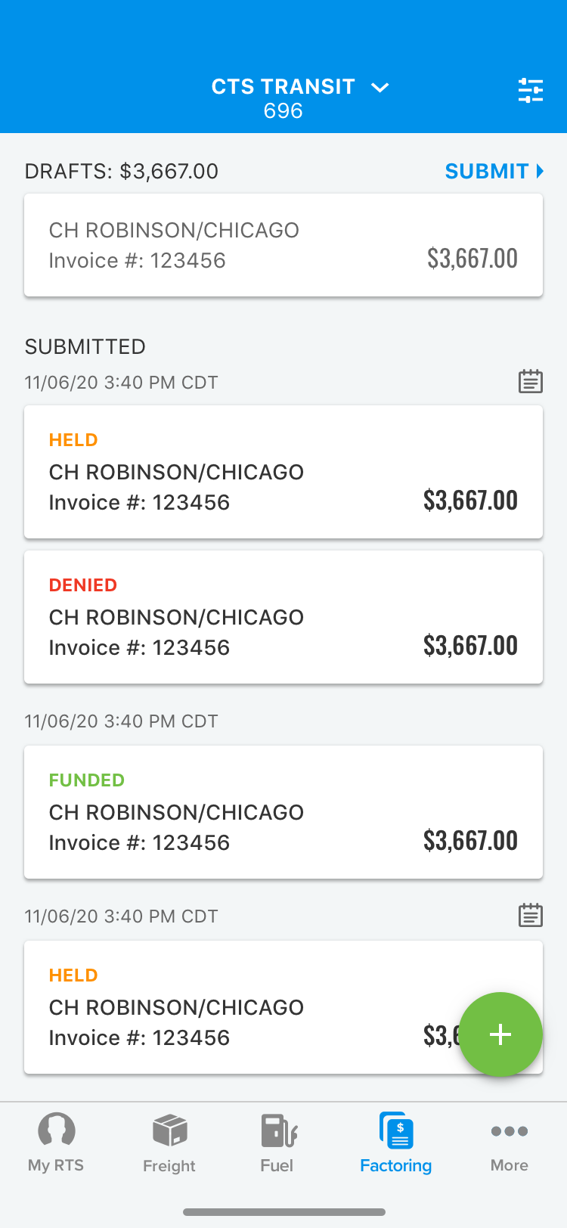Open the filter settings sliders icon

[x=530, y=91]
